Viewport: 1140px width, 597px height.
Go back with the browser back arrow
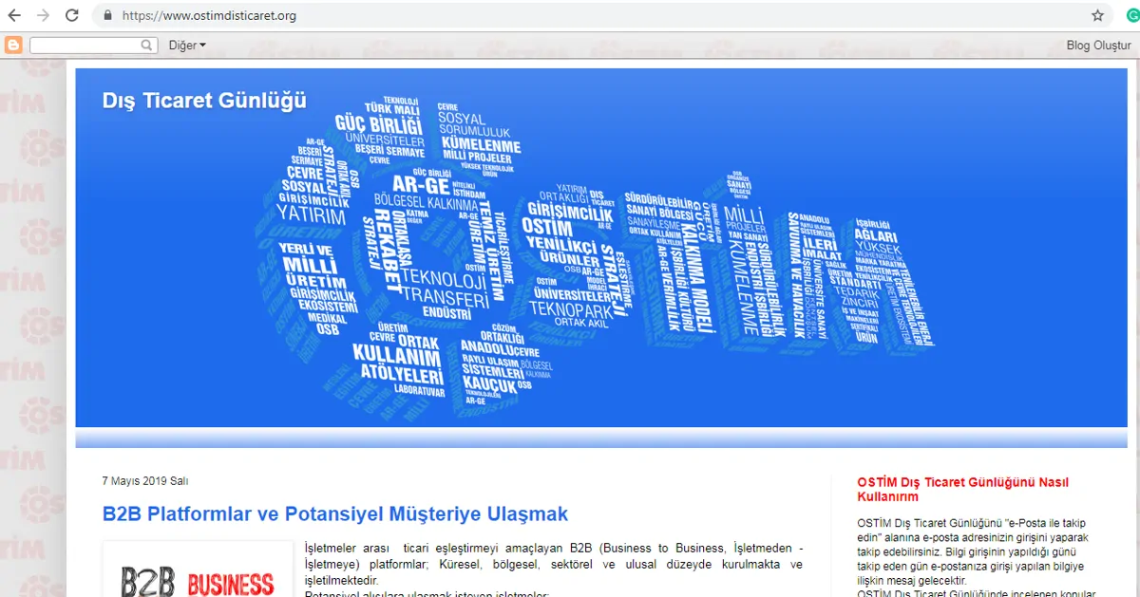pos(14,15)
